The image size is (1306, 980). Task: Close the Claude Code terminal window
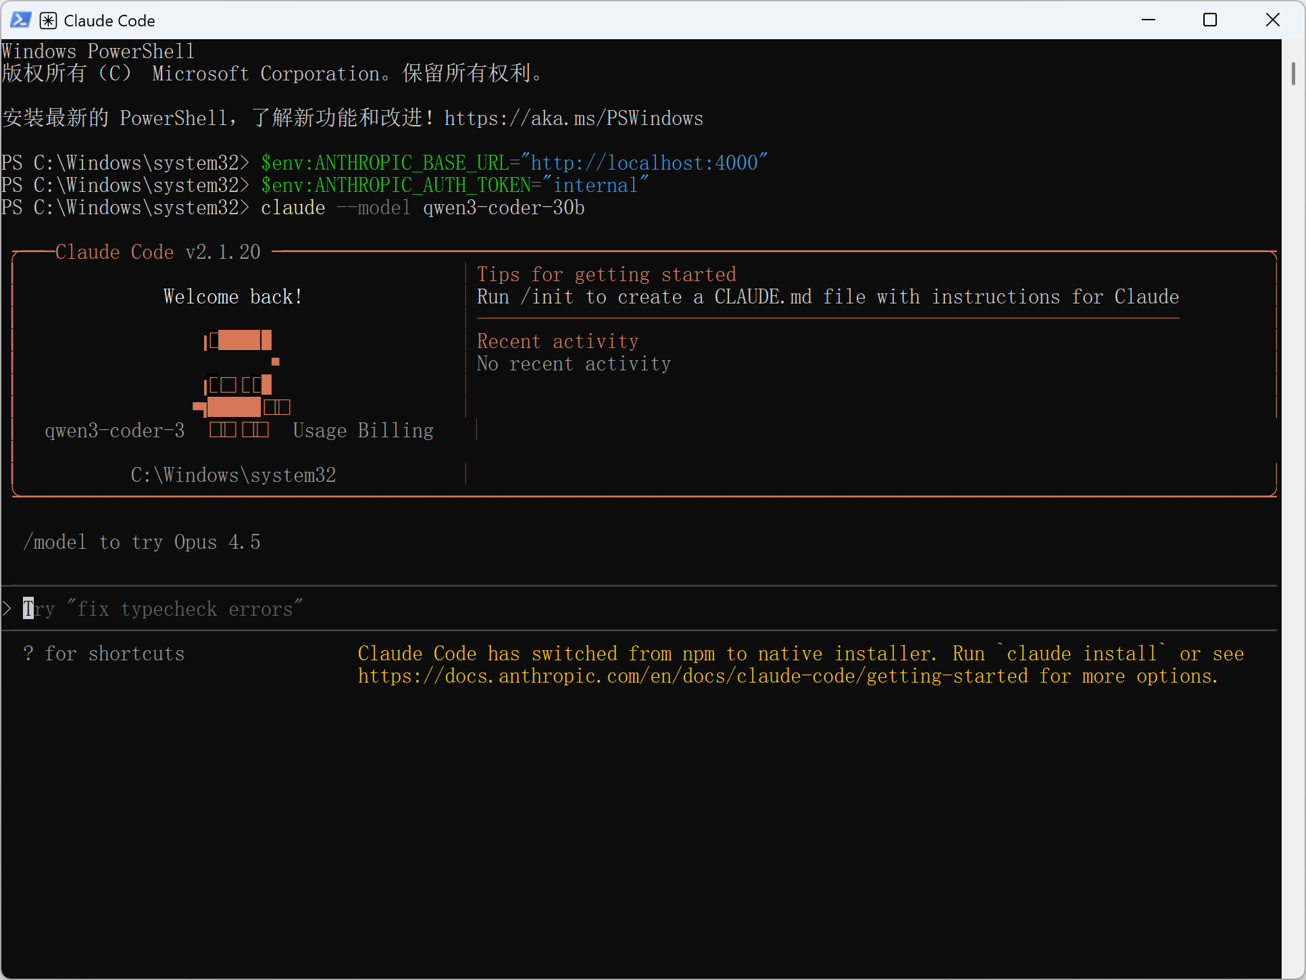click(x=1272, y=20)
